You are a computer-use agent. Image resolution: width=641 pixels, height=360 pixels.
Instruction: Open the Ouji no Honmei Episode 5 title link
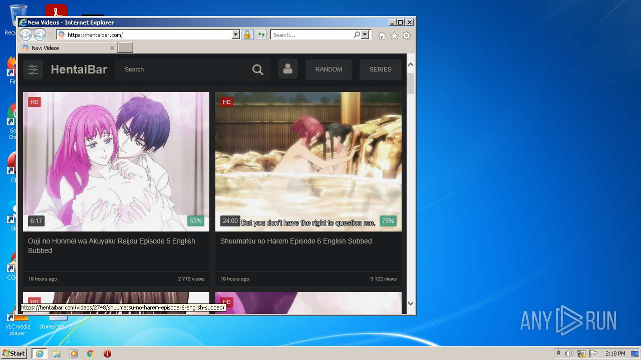(112, 245)
